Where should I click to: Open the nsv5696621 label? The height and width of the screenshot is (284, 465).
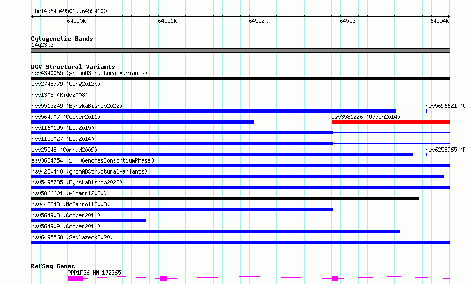(445, 106)
